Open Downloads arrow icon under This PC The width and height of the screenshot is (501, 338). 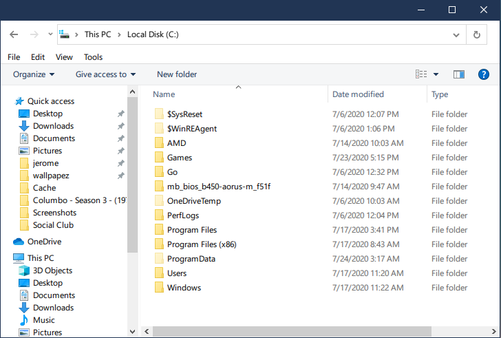click(x=24, y=308)
